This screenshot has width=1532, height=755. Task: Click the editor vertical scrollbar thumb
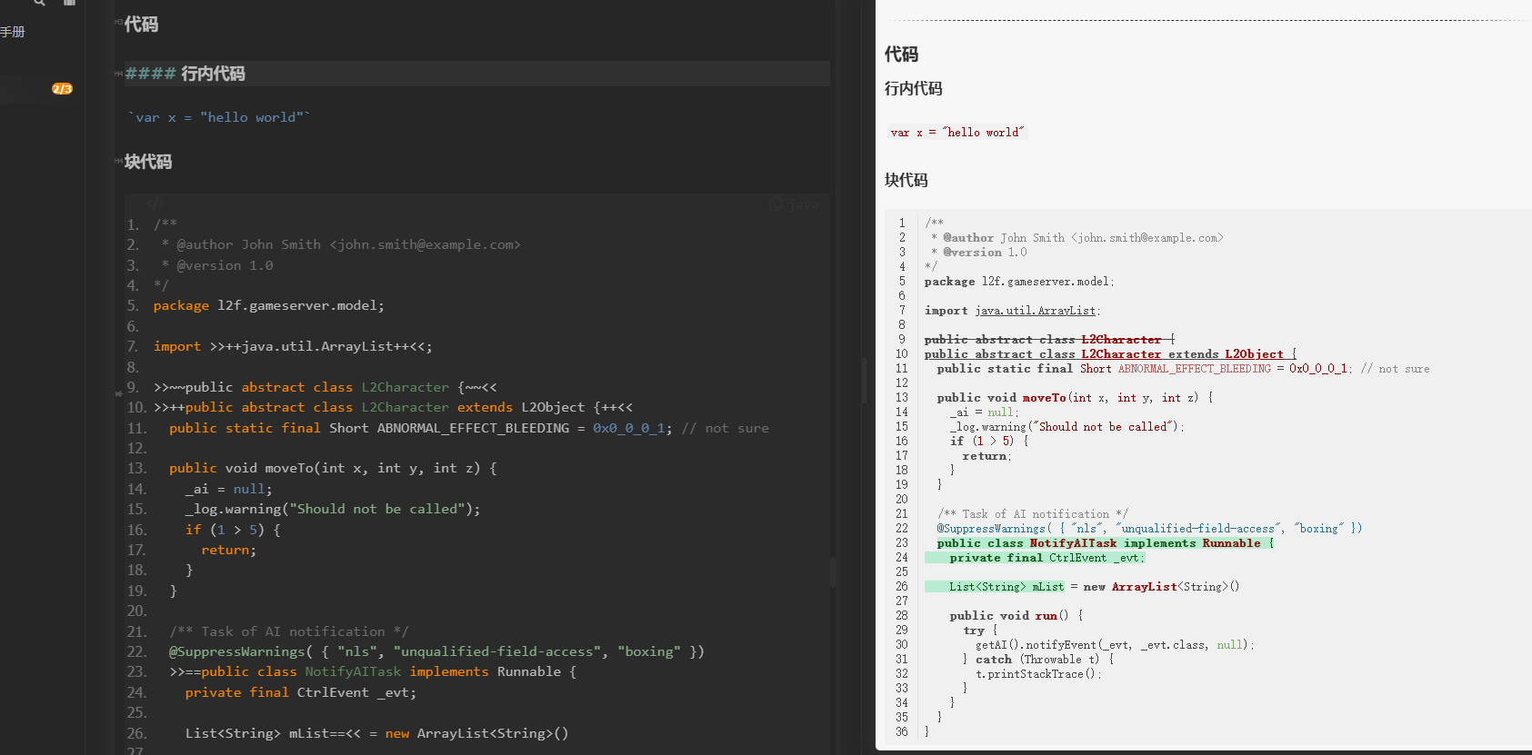point(833,571)
